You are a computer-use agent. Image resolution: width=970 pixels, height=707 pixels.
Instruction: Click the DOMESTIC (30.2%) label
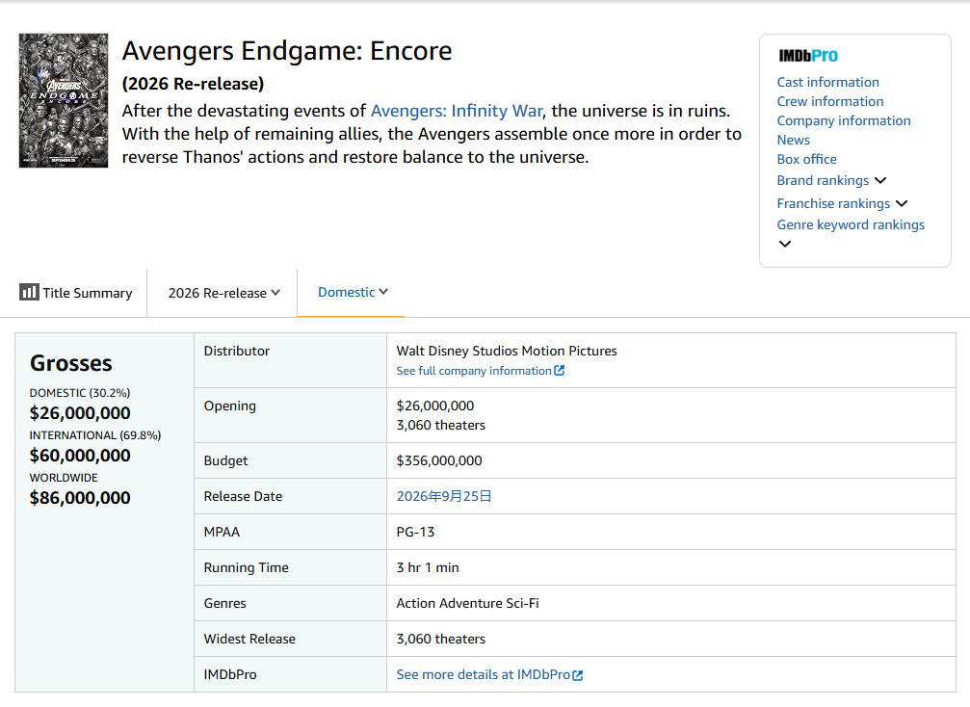tap(80, 393)
